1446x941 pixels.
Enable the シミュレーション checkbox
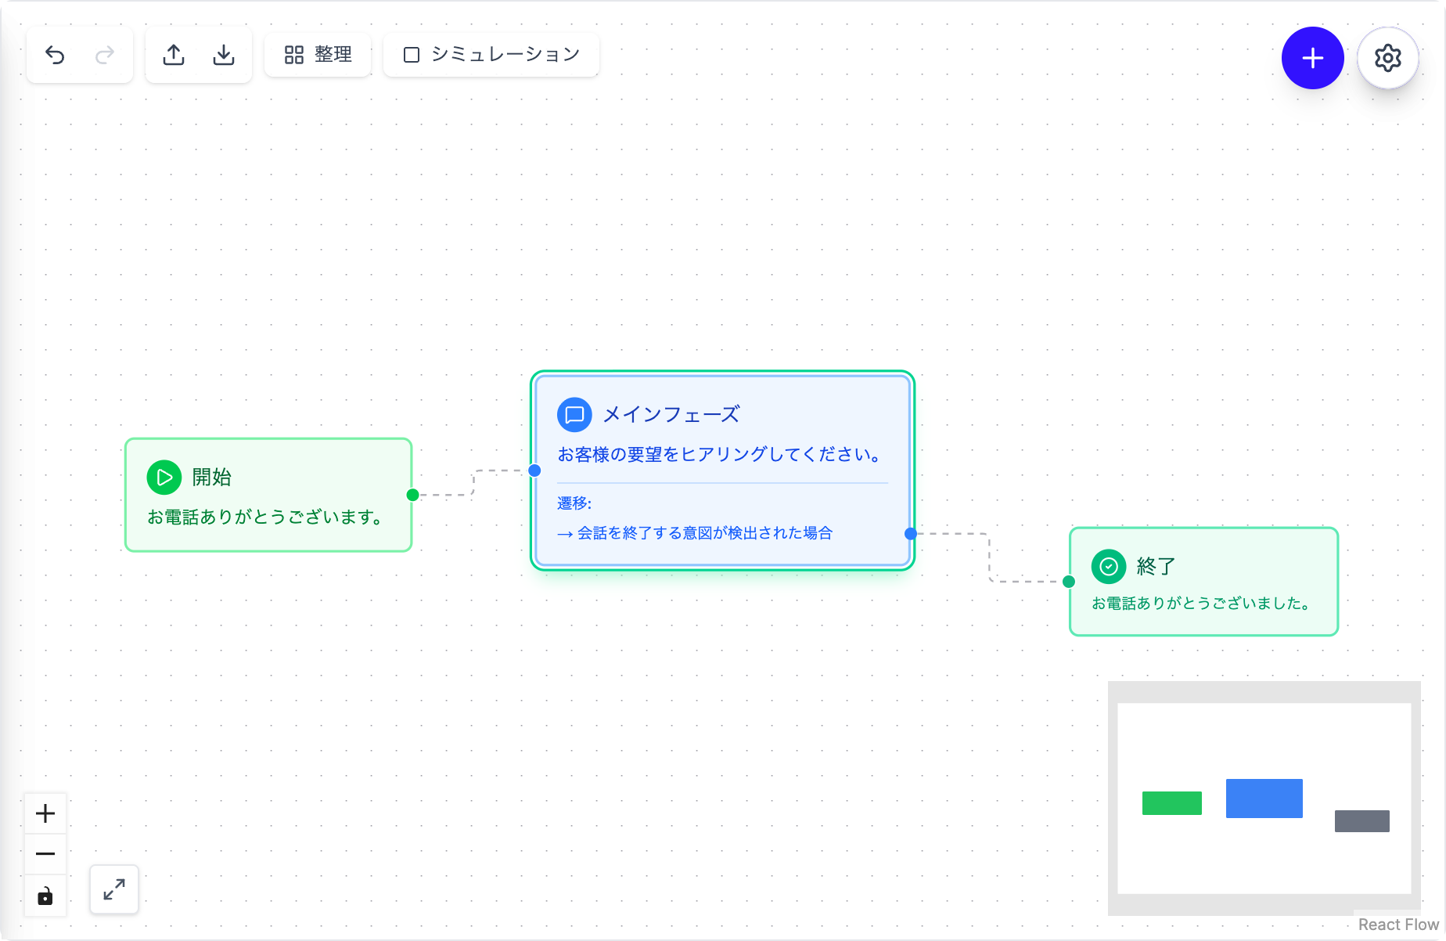(x=412, y=55)
